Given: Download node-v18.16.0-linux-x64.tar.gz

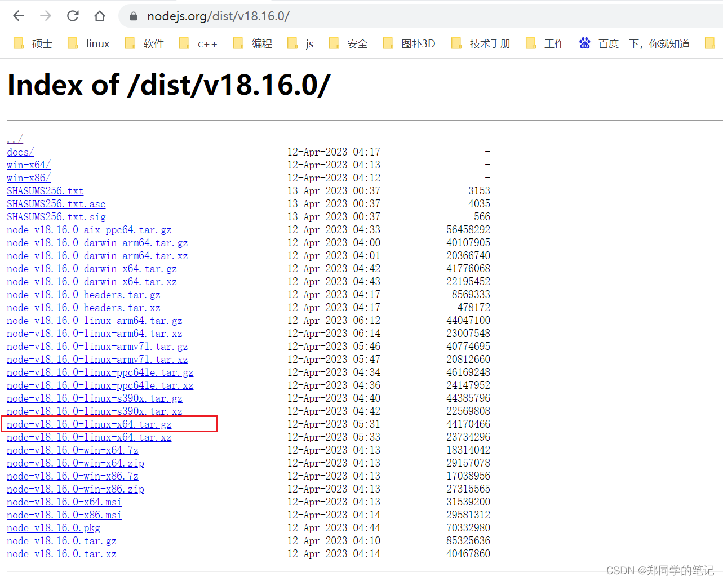Looking at the screenshot, I should [x=88, y=424].
